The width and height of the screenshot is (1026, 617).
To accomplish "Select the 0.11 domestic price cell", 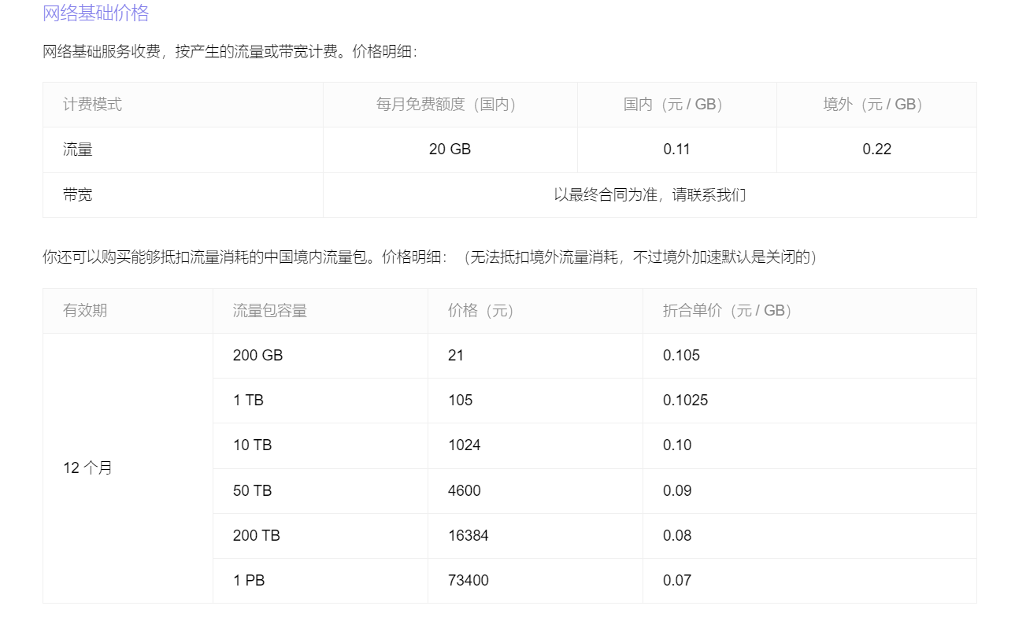I will pyautogui.click(x=676, y=150).
